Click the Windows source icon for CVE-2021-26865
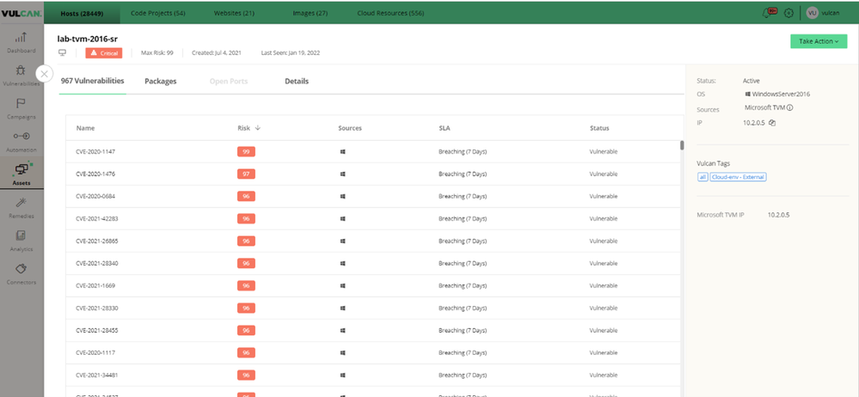Image resolution: width=859 pixels, height=397 pixels. point(342,241)
